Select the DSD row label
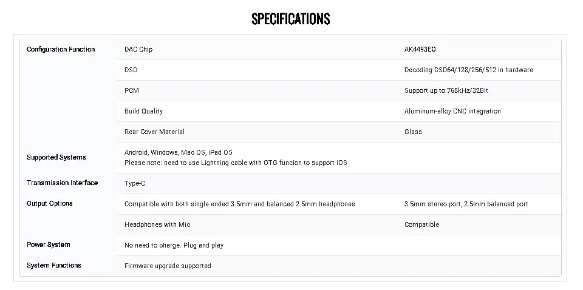583x290 pixels. click(131, 70)
